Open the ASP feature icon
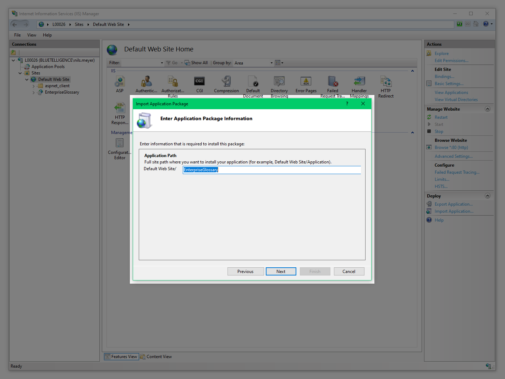The image size is (505, 379). [x=120, y=82]
